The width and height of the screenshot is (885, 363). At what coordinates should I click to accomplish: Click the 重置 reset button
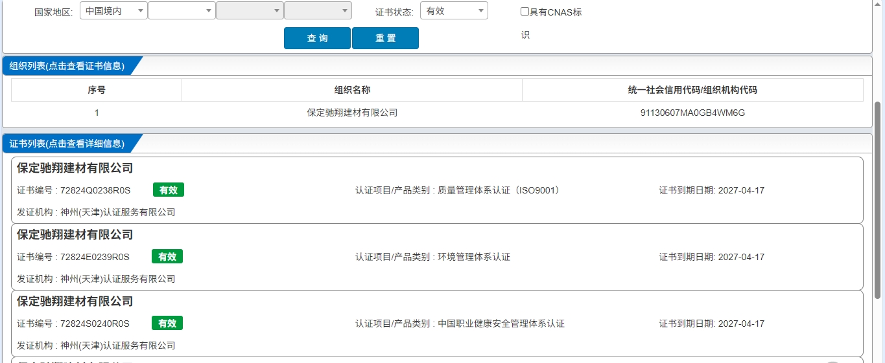[385, 38]
